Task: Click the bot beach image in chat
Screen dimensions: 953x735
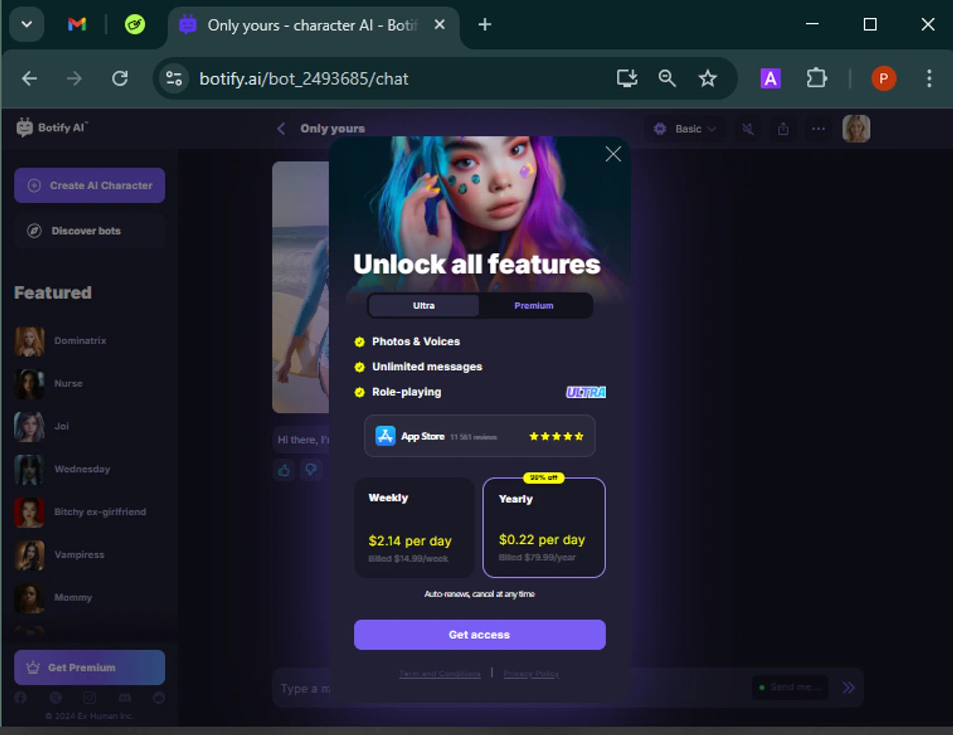Action: [301, 287]
